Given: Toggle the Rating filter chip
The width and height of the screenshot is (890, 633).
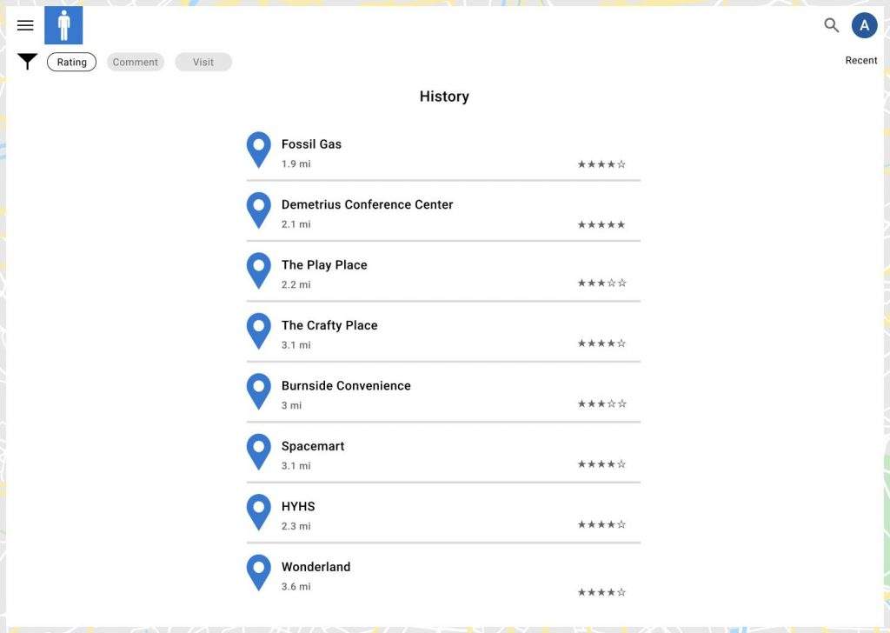Looking at the screenshot, I should (x=71, y=62).
